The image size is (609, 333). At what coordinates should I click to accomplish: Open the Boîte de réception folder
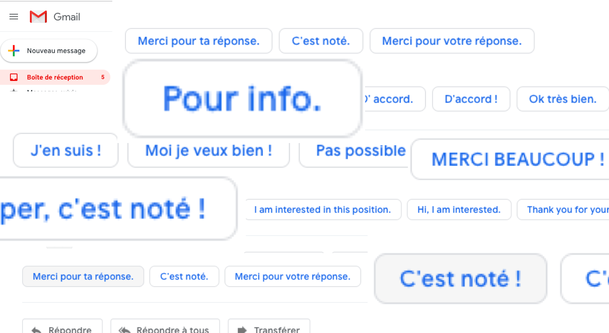[x=55, y=77]
